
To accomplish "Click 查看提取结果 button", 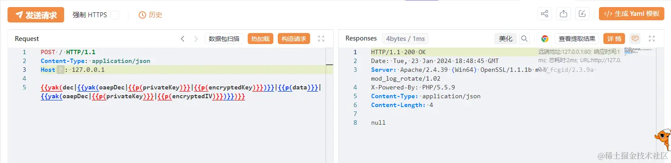I will 577,39.
